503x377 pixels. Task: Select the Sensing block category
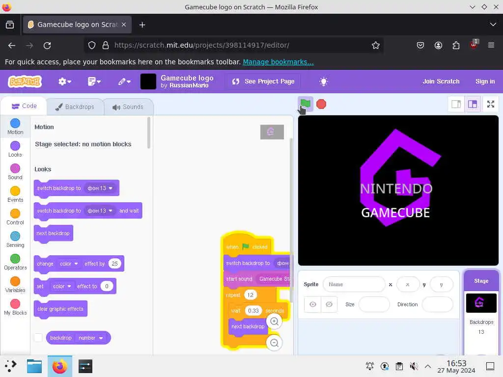tap(15, 240)
